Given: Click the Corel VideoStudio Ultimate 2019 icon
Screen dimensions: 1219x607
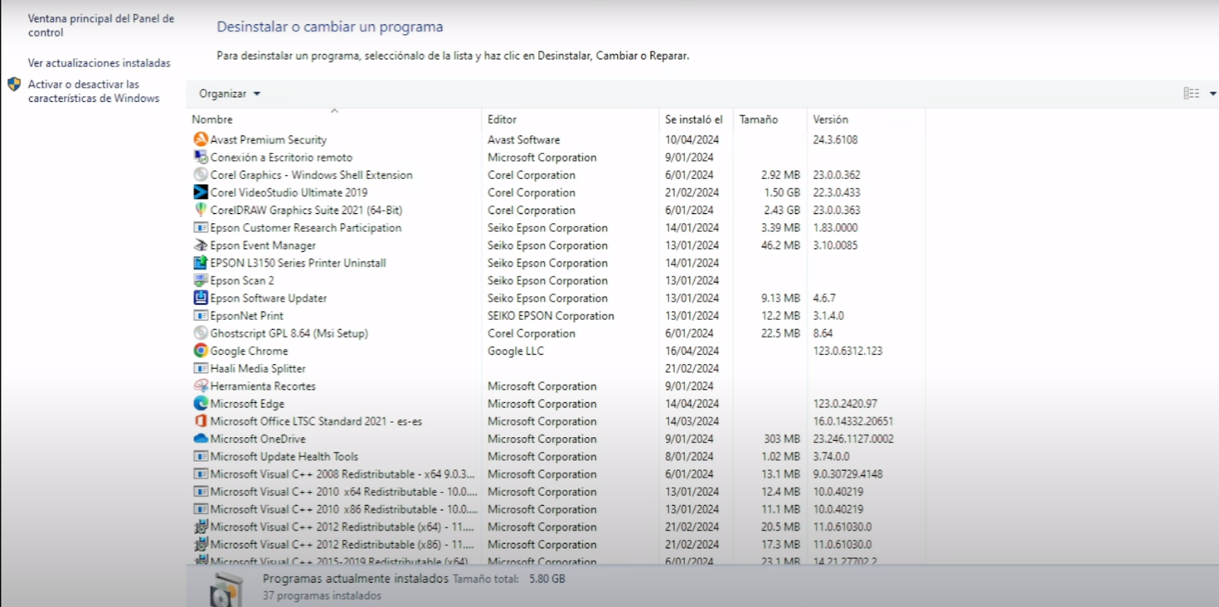Looking at the screenshot, I should tap(200, 192).
